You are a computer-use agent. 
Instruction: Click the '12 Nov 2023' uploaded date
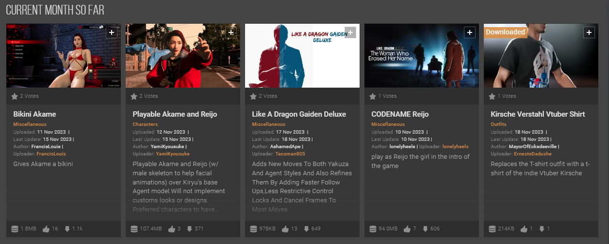(172, 132)
